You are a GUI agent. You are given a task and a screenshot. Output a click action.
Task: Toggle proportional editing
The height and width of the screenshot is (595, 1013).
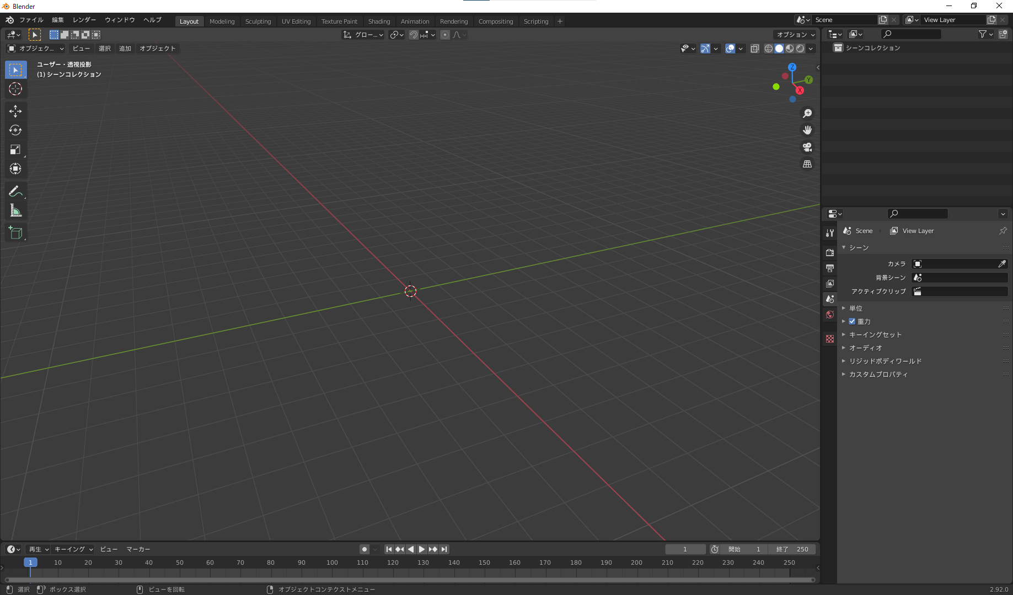tap(445, 35)
